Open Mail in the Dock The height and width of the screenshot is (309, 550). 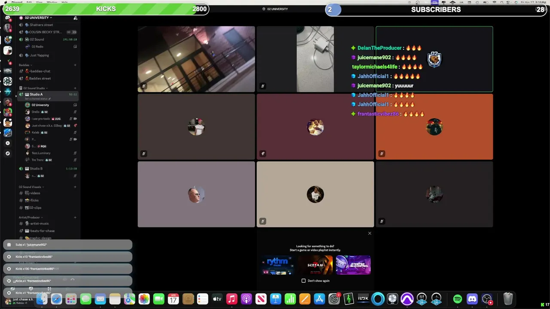[100, 299]
